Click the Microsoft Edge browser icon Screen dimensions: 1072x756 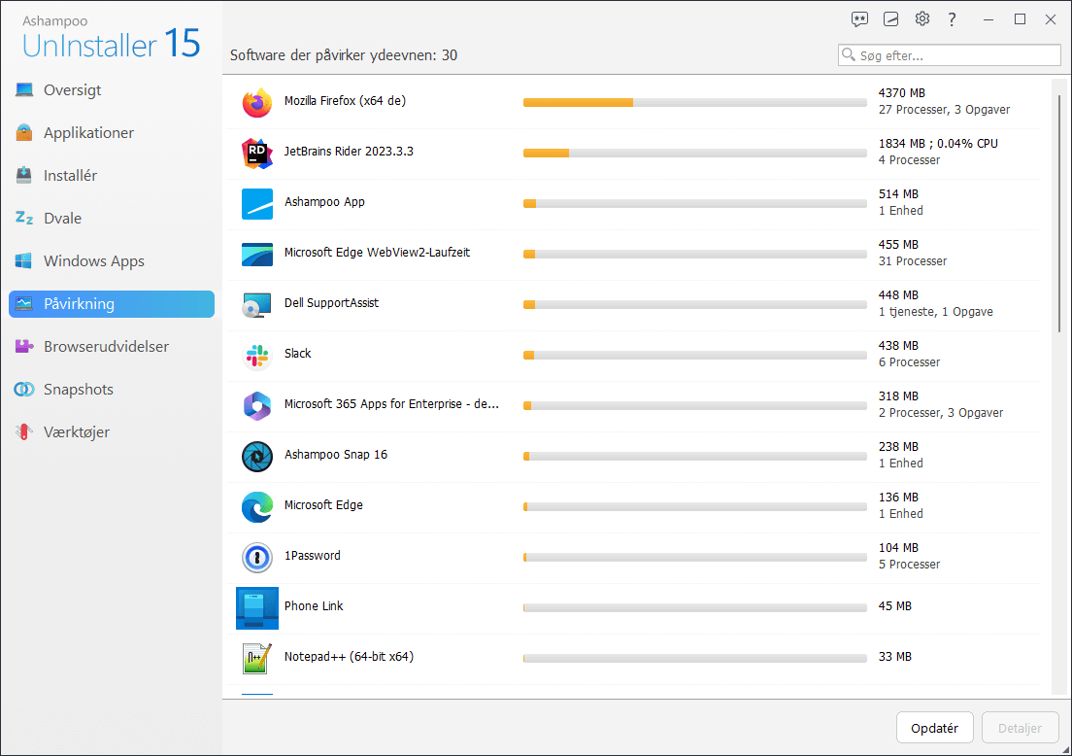(257, 507)
